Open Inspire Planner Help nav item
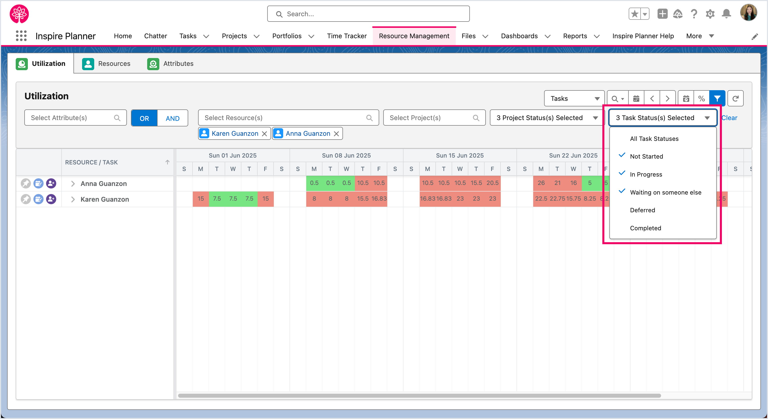The height and width of the screenshot is (419, 768). pyautogui.click(x=643, y=36)
